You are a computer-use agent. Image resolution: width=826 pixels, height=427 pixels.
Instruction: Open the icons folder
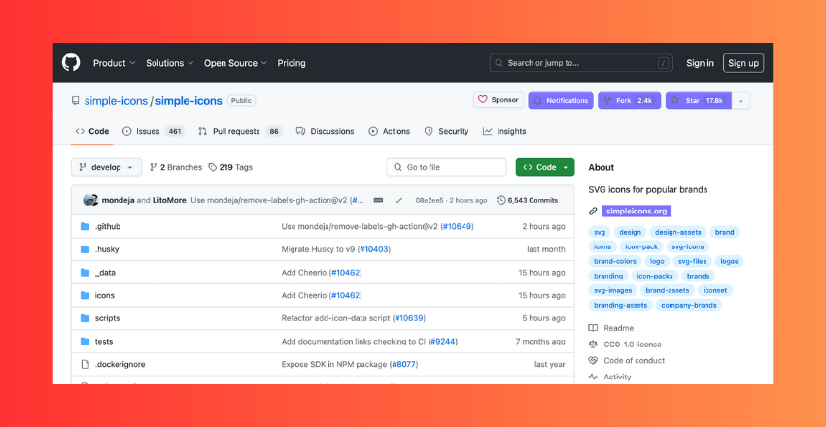[104, 296]
